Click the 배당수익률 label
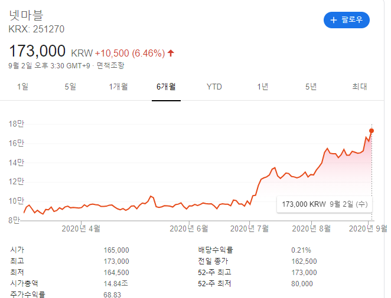The width and height of the screenshot is (391, 298). point(216,250)
